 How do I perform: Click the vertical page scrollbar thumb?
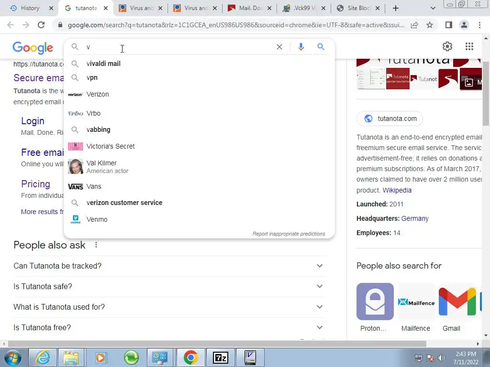[486, 94]
